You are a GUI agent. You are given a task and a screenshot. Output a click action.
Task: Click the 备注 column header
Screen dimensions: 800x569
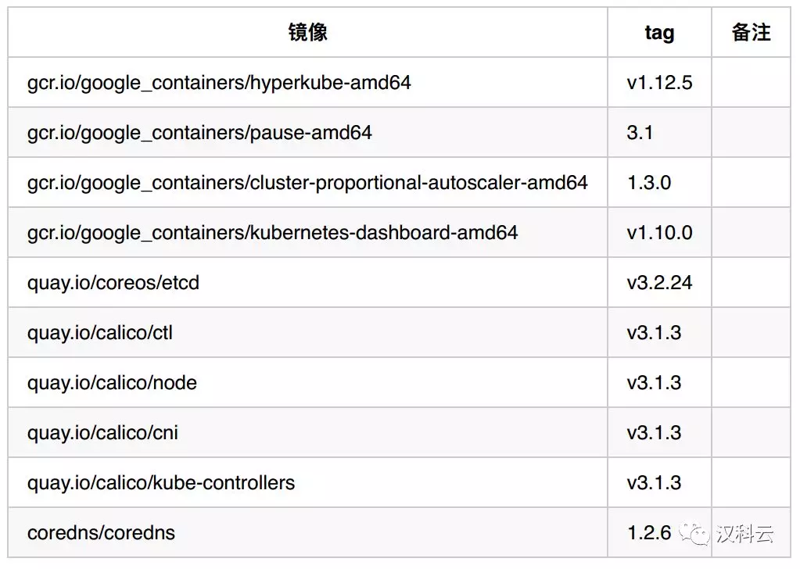751,32
